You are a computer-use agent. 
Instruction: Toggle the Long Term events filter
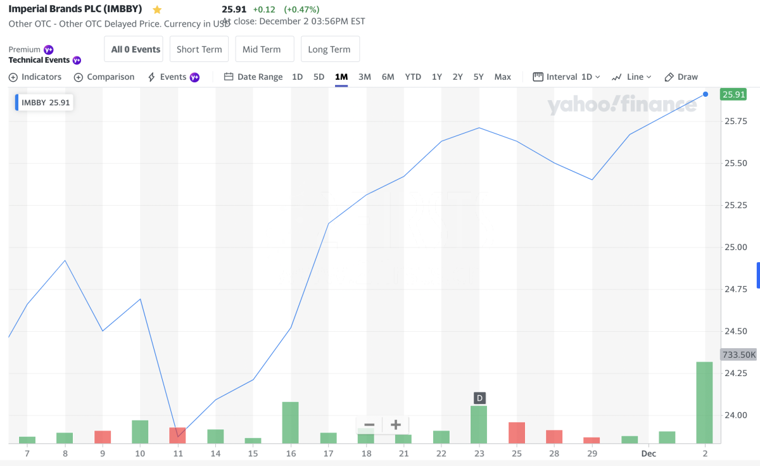[329, 49]
